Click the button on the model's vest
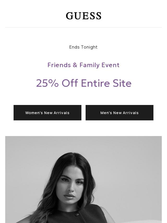 point(77,215)
